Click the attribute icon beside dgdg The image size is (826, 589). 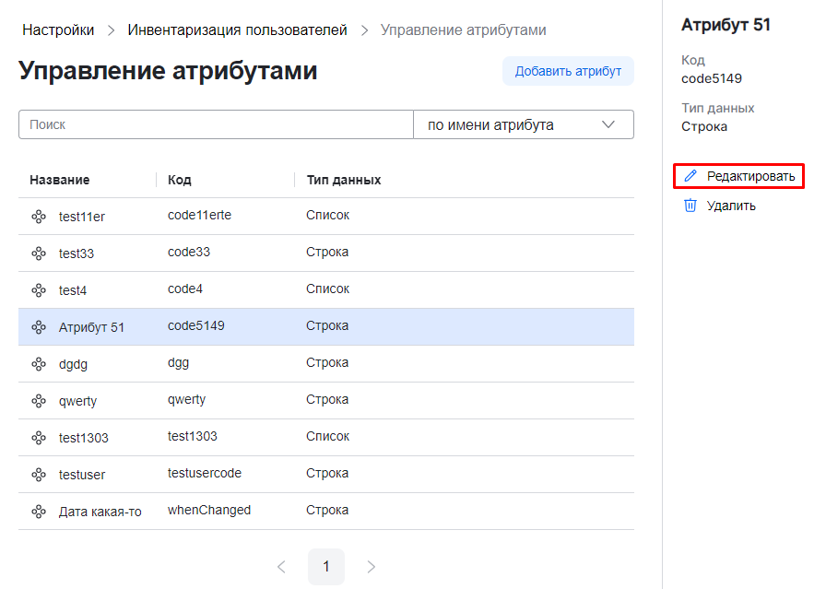click(39, 364)
